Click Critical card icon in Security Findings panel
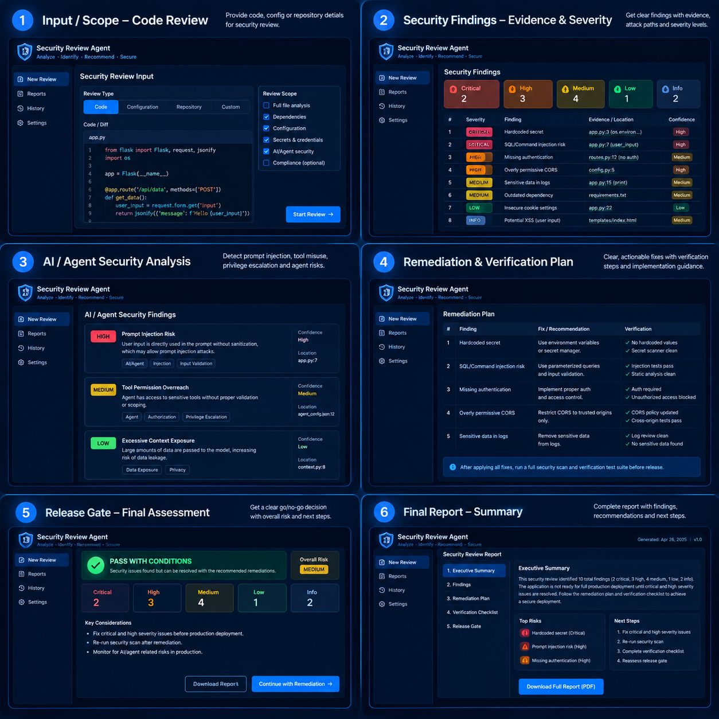 point(454,89)
